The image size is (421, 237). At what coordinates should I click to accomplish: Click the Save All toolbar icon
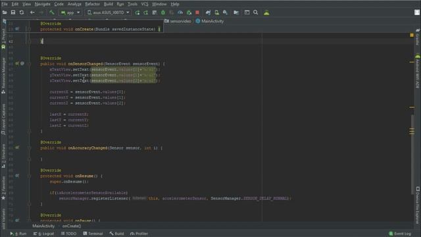coord(13,13)
